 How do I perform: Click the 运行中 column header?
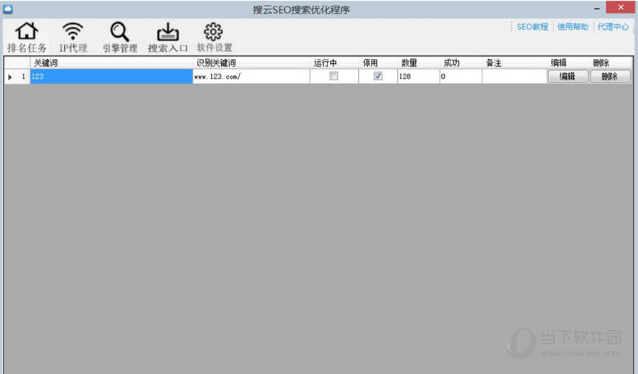(x=334, y=62)
